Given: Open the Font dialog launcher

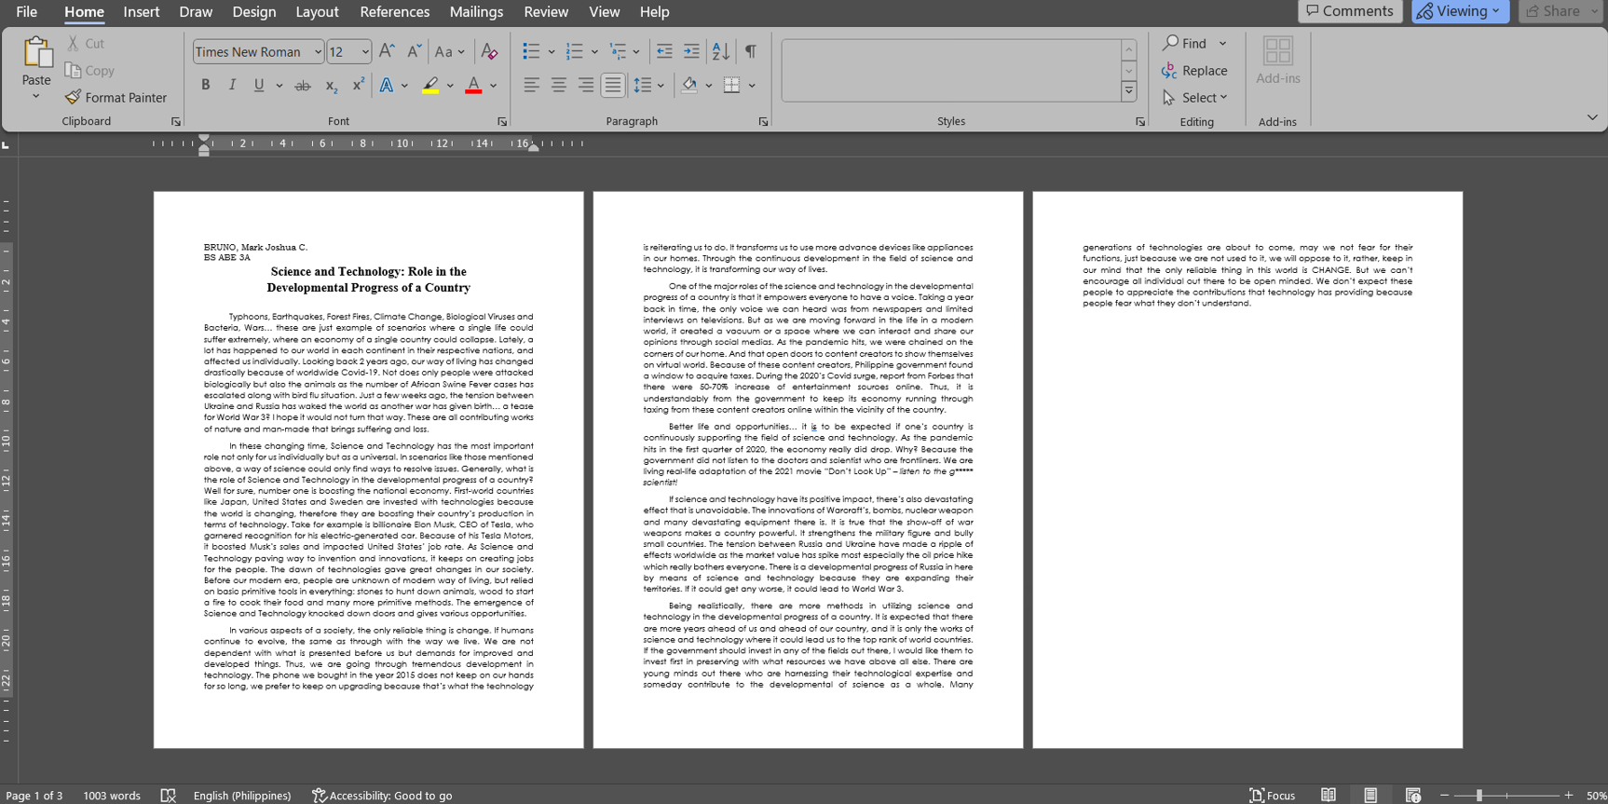Looking at the screenshot, I should [x=502, y=121].
